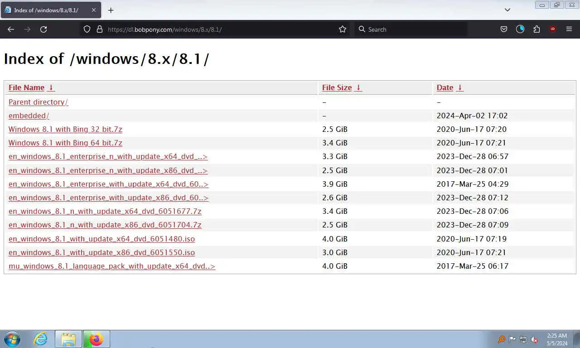Switch to Firefox on the taskbar

96,339
